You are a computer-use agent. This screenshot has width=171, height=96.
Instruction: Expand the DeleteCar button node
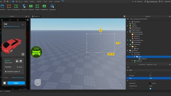(132, 61)
